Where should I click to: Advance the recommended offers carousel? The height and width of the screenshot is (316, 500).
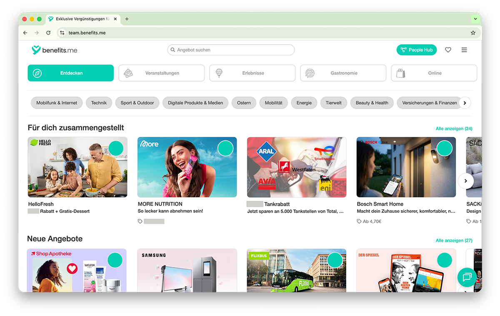pos(466,181)
